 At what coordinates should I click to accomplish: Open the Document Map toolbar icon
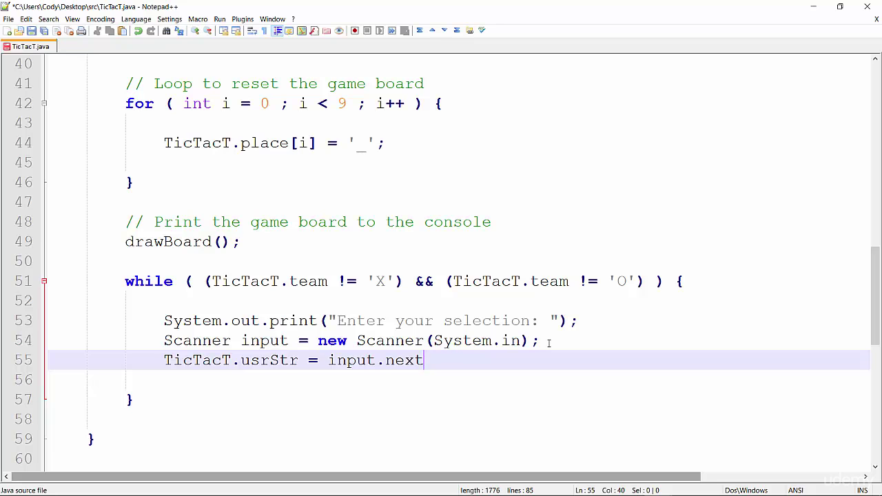coord(302,30)
